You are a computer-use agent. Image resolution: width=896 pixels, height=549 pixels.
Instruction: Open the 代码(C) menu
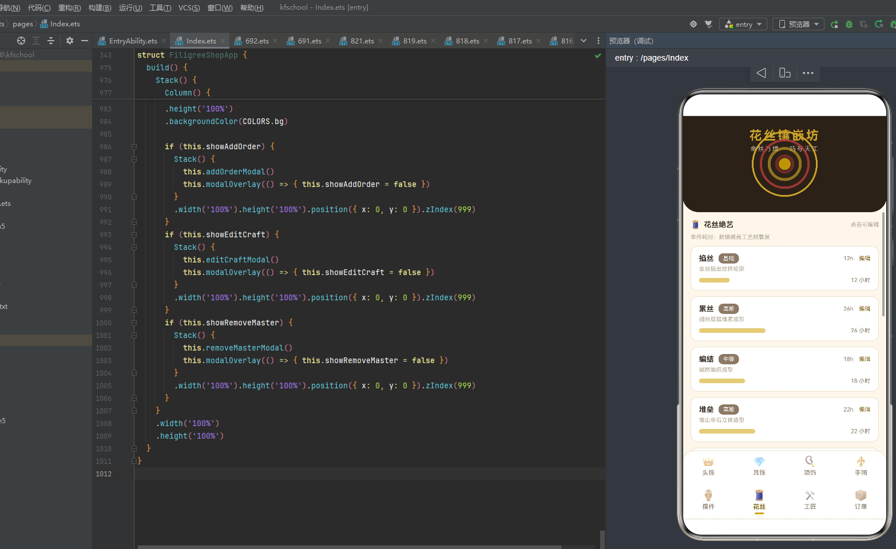click(x=39, y=7)
